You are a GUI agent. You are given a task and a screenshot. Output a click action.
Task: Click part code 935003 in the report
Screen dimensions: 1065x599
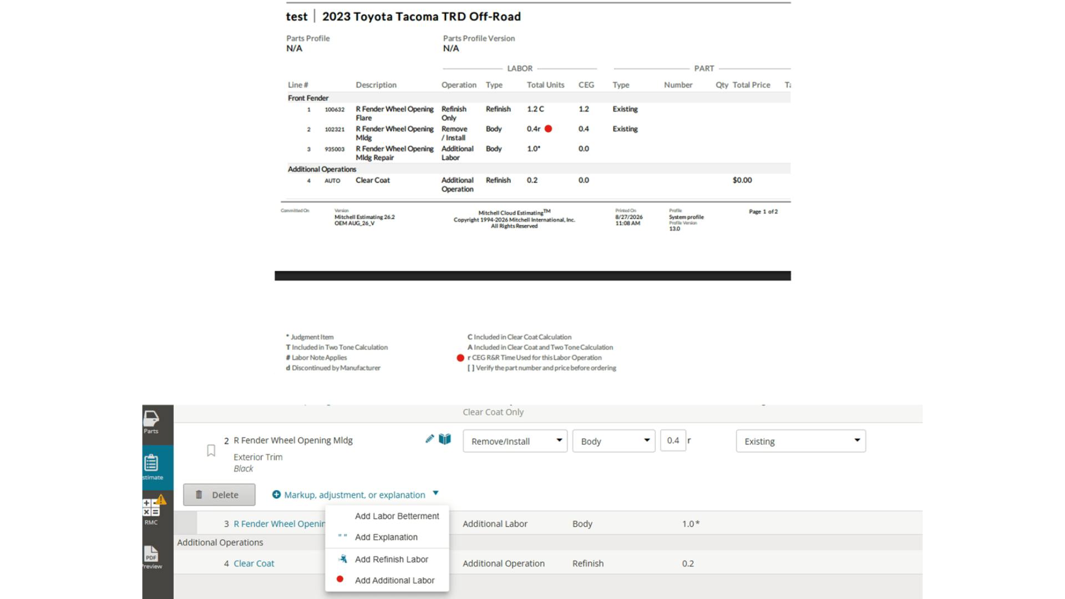[x=334, y=150]
